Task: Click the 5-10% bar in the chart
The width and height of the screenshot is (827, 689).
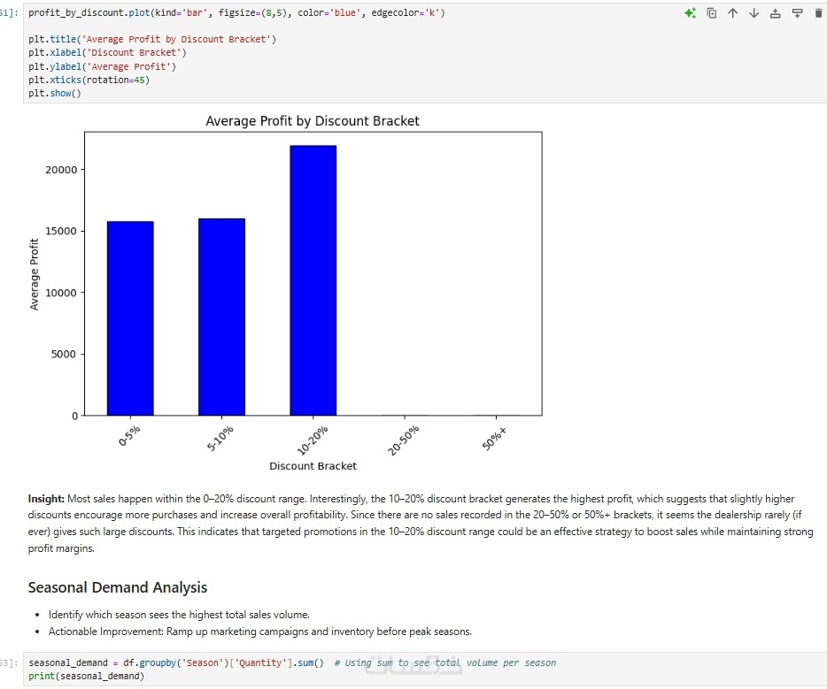Action: tap(221, 317)
